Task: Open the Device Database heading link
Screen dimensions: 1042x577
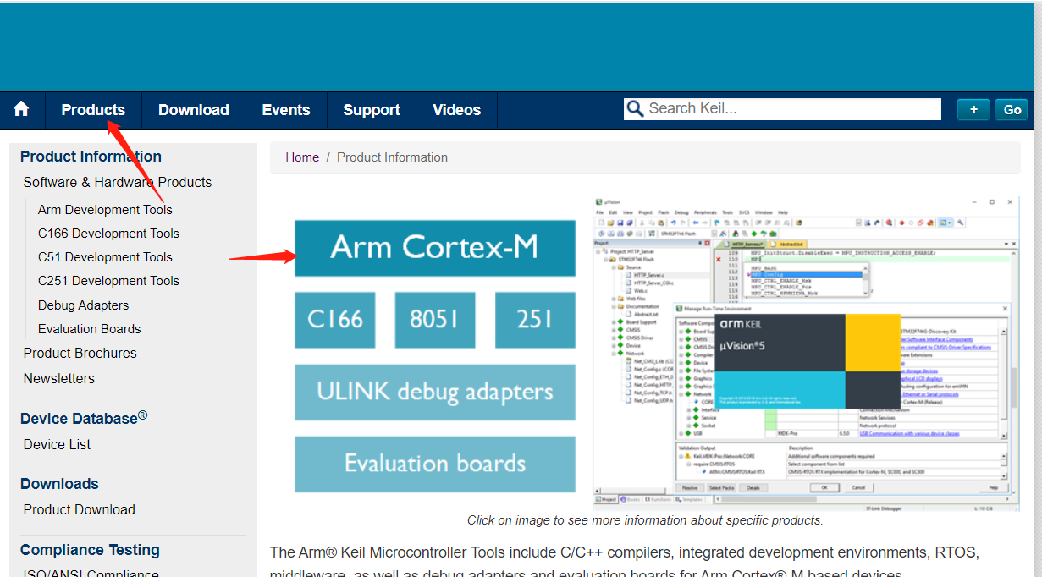Action: [84, 418]
